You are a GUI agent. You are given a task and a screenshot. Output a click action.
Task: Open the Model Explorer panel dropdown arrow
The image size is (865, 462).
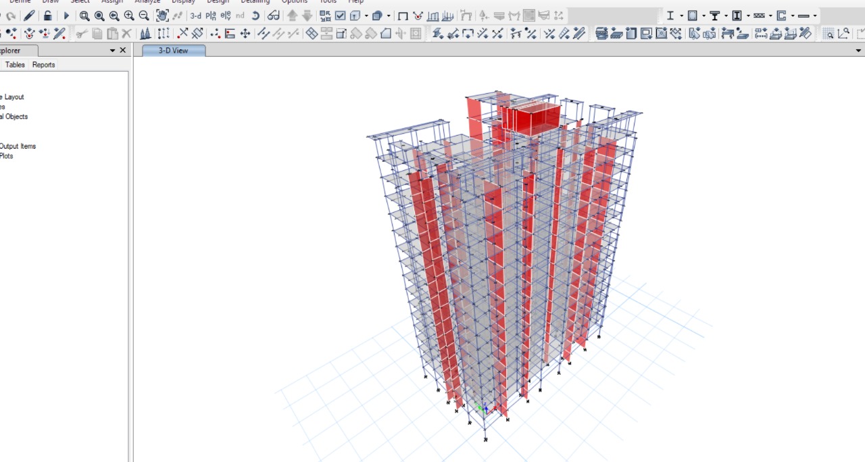tap(112, 51)
